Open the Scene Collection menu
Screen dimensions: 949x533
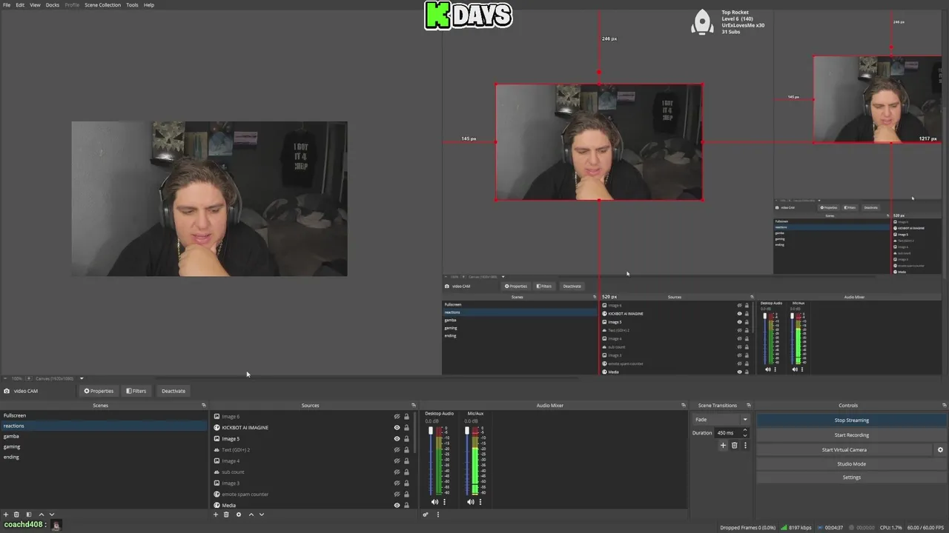coord(102,4)
